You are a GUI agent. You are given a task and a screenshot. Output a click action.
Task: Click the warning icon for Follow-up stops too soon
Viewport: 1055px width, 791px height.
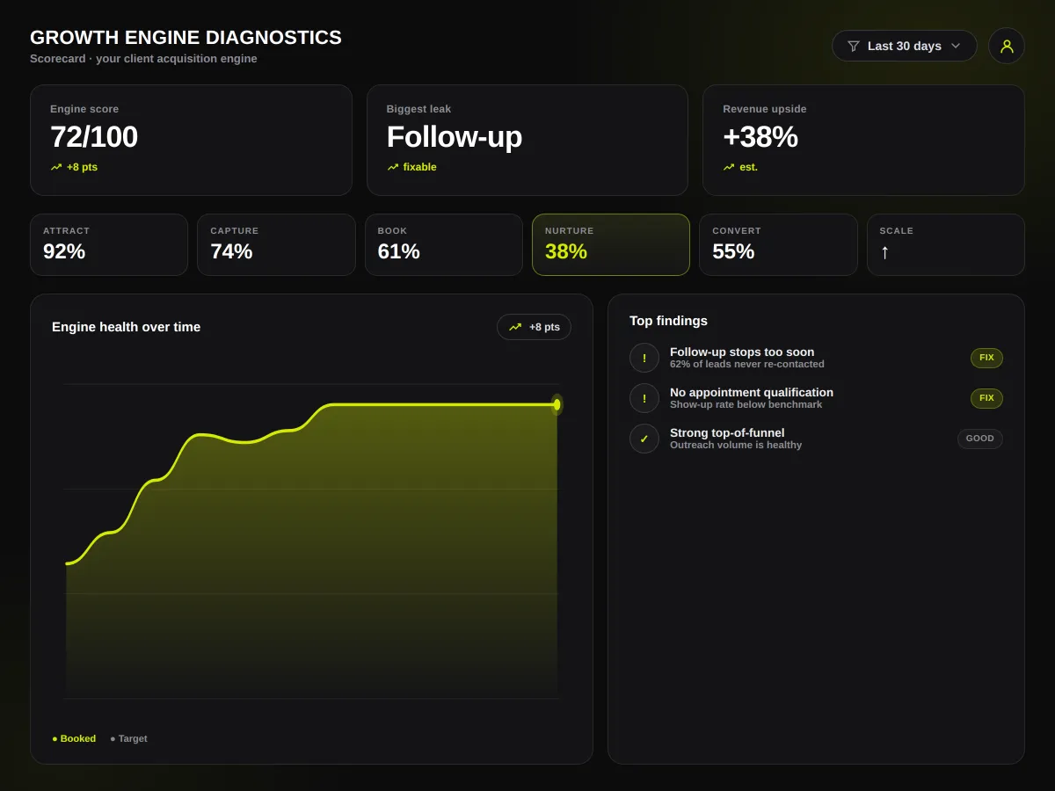(644, 358)
